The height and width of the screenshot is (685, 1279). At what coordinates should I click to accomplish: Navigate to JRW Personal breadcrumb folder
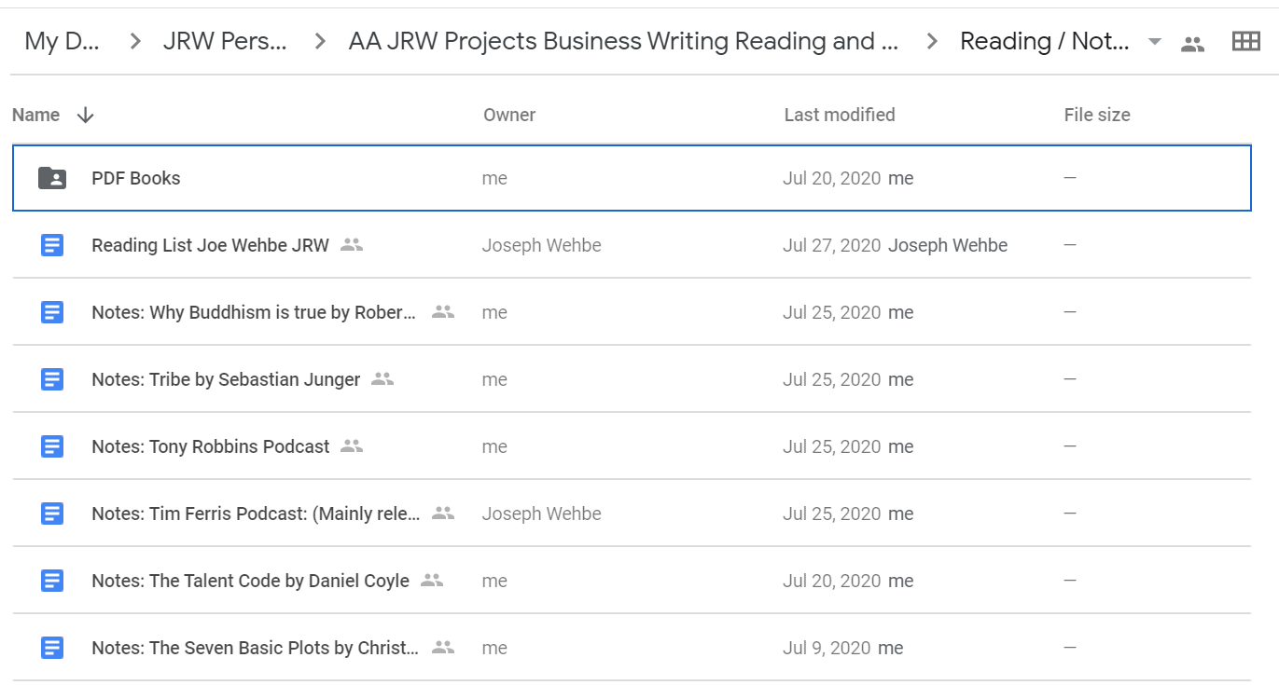(225, 41)
